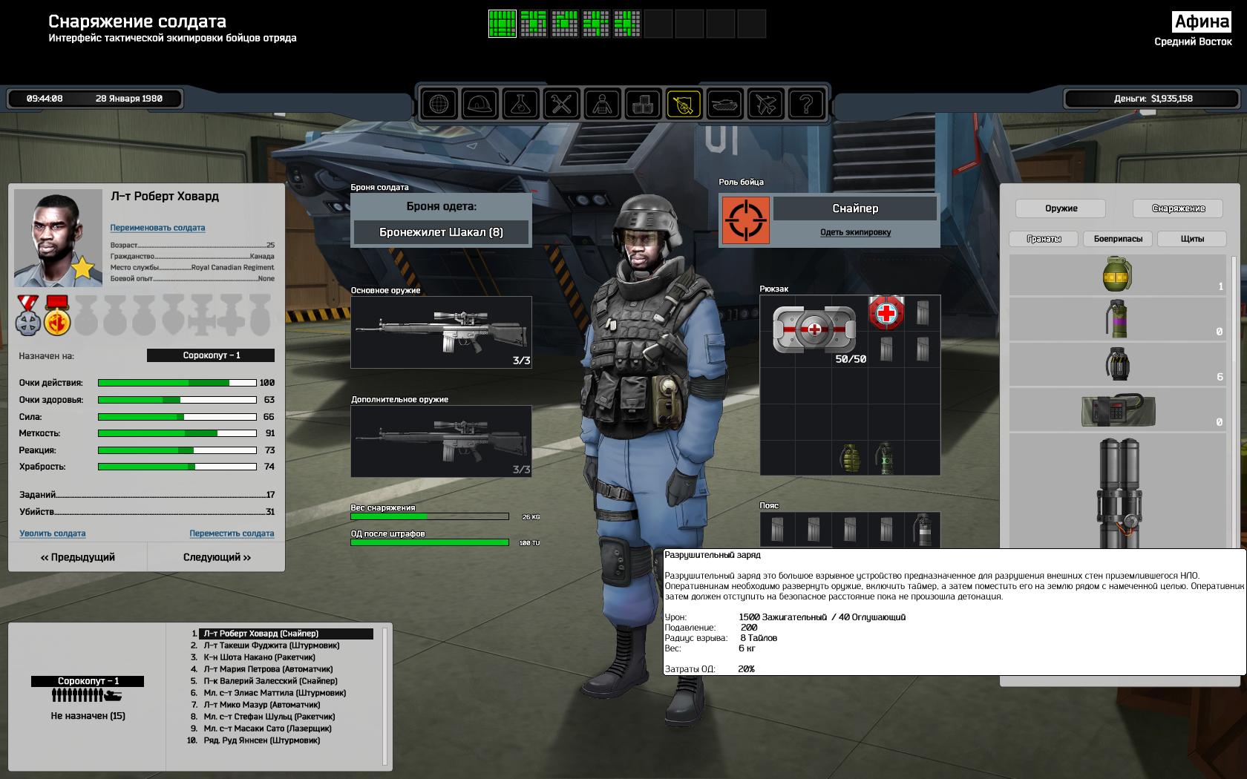Viewport: 1247px width, 779px height.
Task: Select soldier "Л-т Такеши Фуджита (Штурмовик)"
Action: [x=272, y=645]
